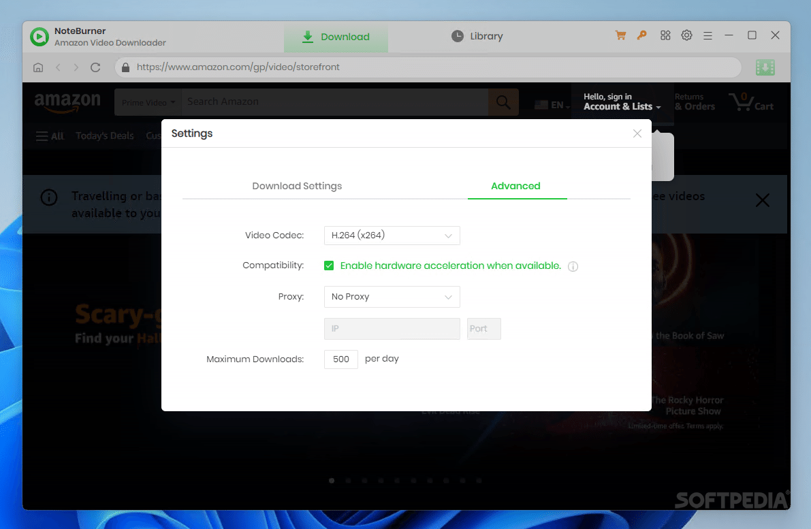The width and height of the screenshot is (811, 529).
Task: Click The Rocky Horror Picture Show title
Action: (x=687, y=405)
